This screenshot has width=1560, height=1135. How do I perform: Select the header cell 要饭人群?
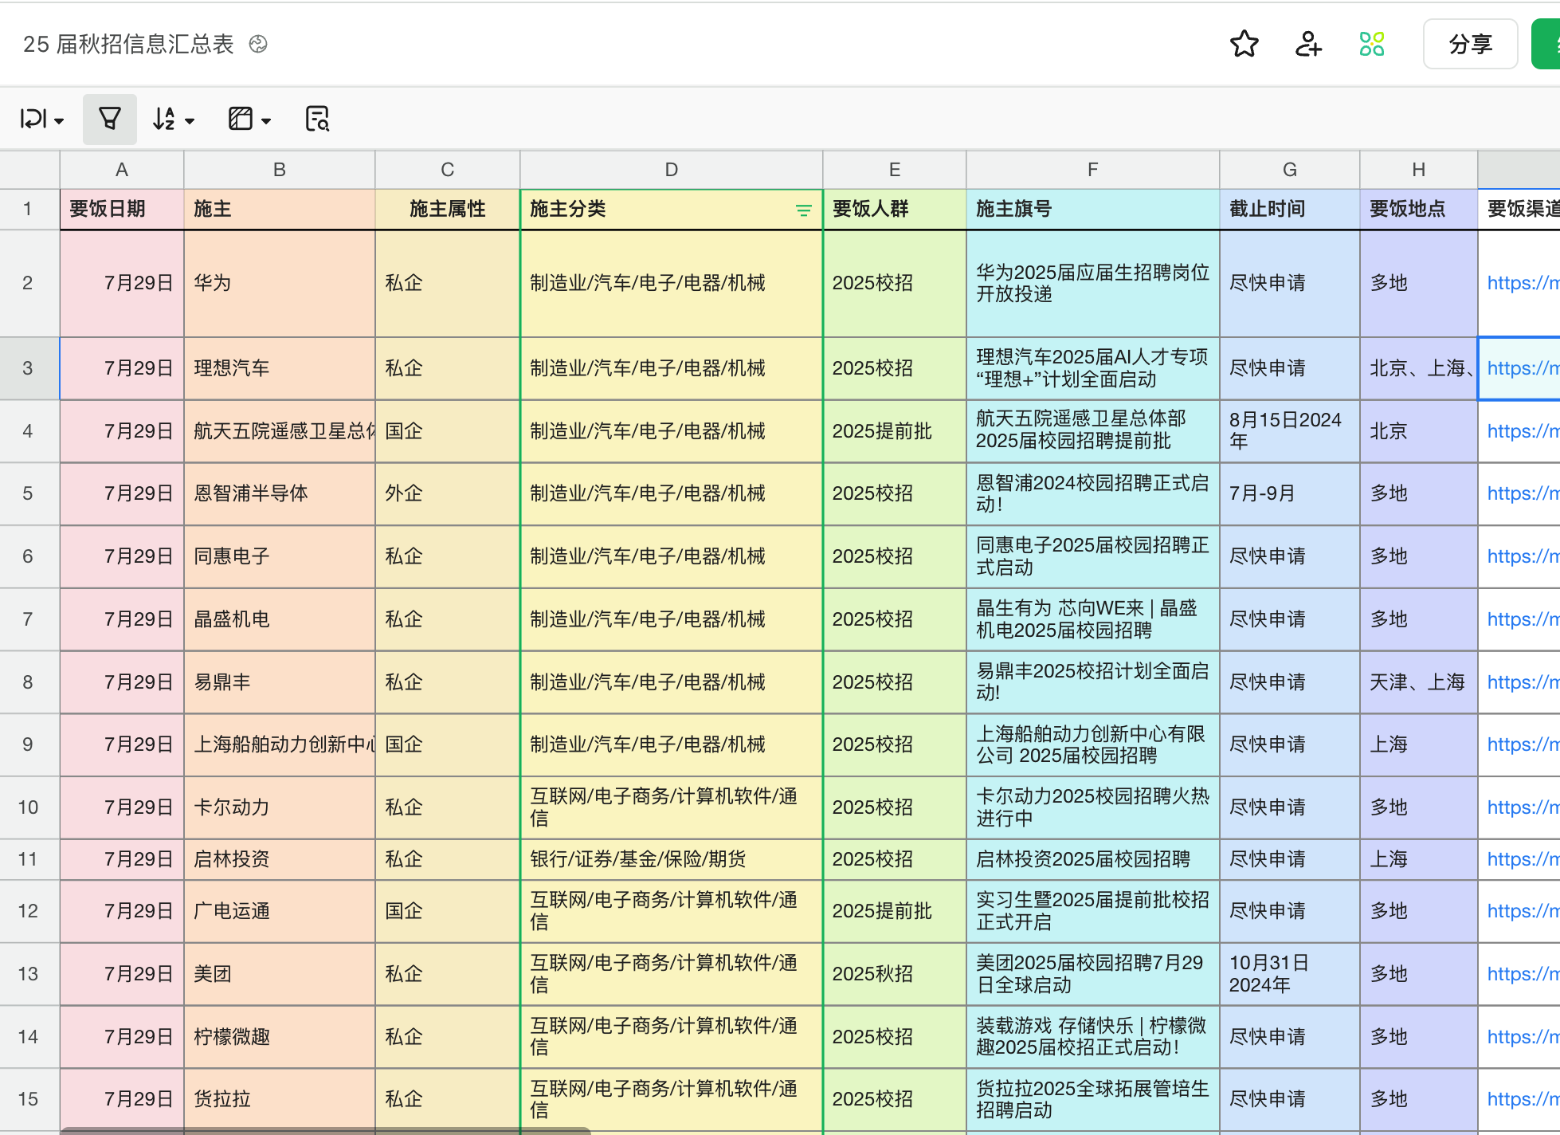click(x=894, y=210)
